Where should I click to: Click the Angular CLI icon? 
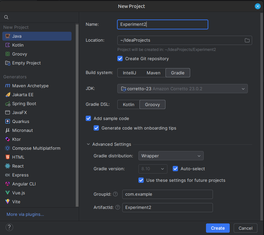click(x=8, y=184)
